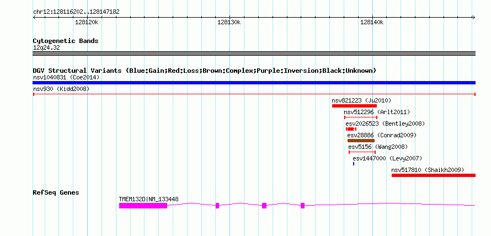Select the brown esv28886 complex bar
The height and width of the screenshot is (236, 491).
(361, 141)
